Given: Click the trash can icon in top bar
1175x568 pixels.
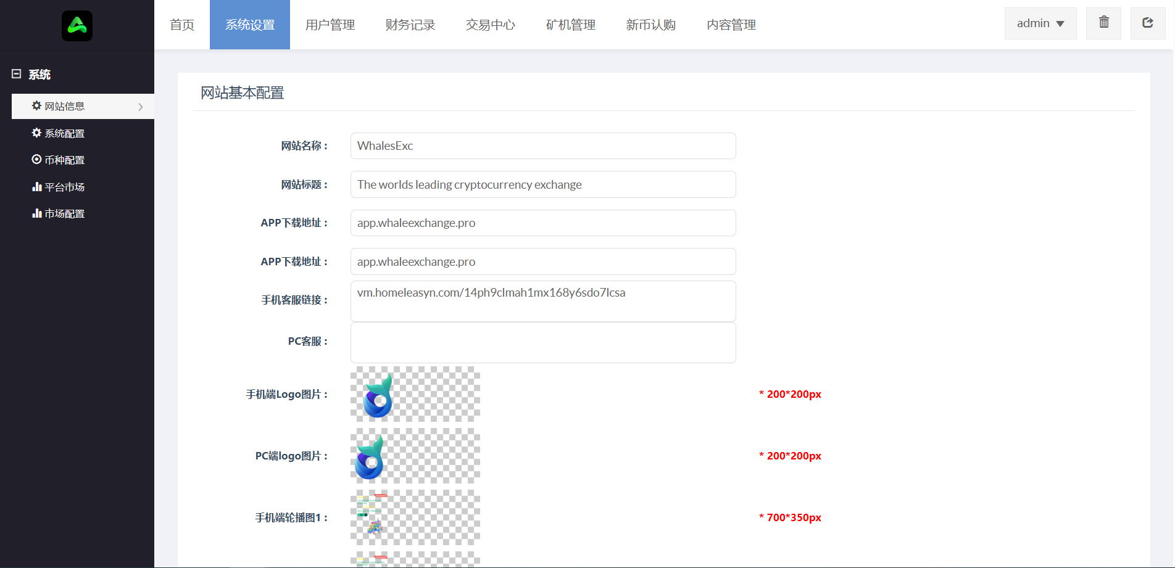Looking at the screenshot, I should coord(1103,23).
